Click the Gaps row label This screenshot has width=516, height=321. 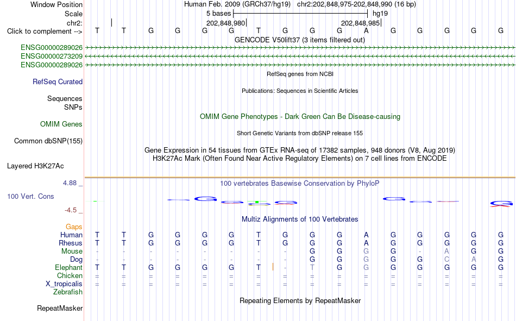74,226
